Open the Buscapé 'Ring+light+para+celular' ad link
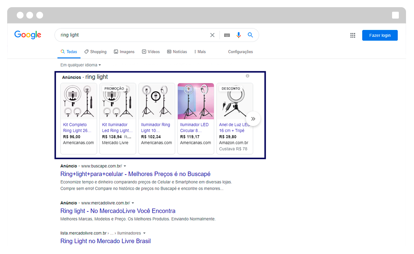The width and height of the screenshot is (414, 254). tap(136, 174)
